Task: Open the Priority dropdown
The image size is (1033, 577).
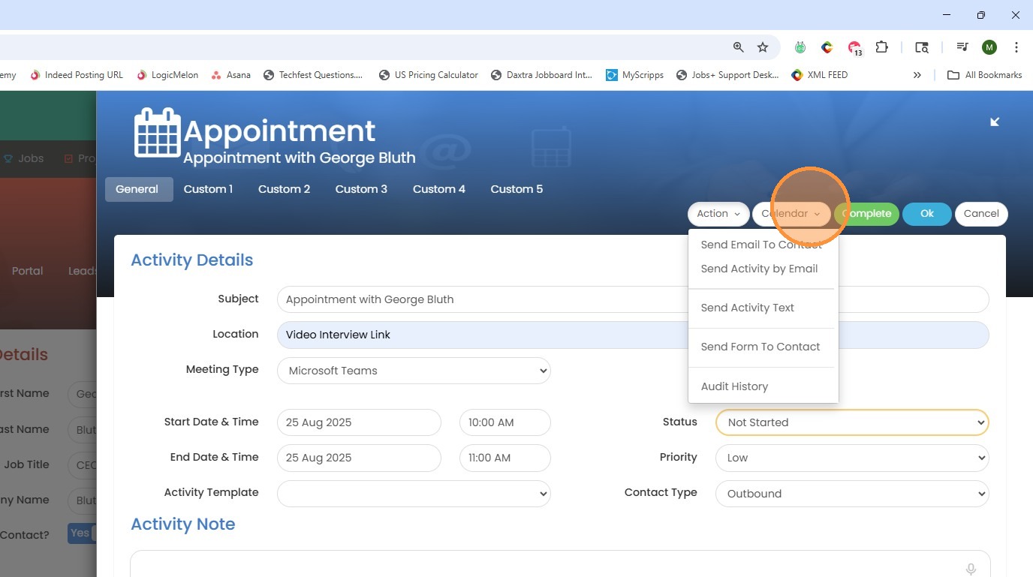Action: click(852, 458)
